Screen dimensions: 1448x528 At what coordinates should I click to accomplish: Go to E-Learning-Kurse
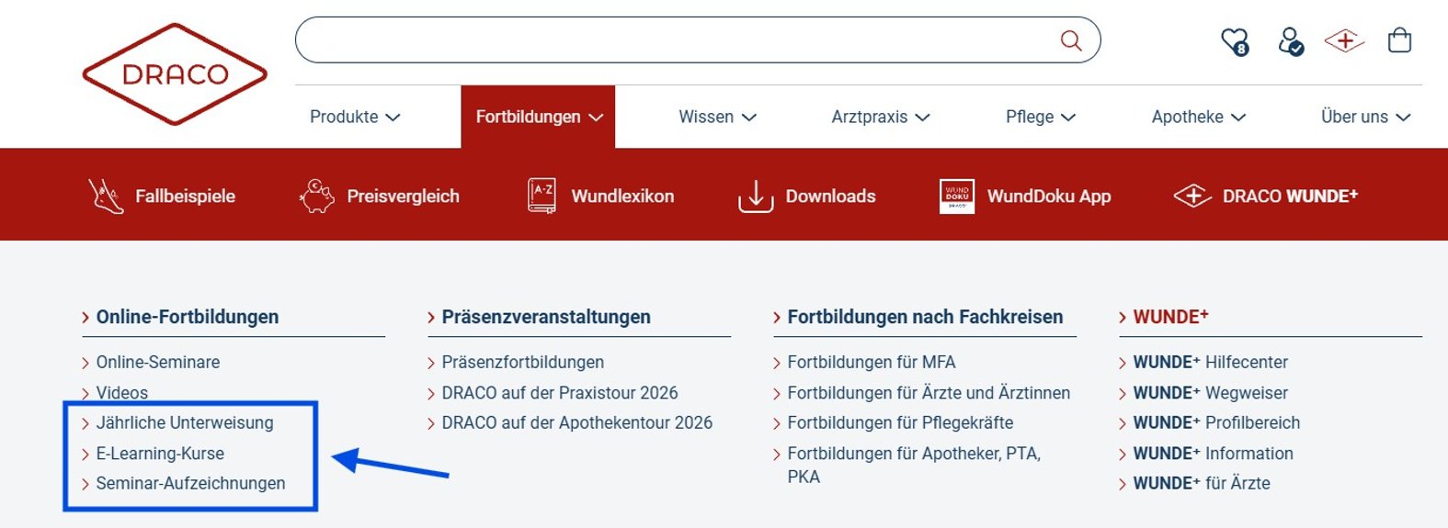point(160,453)
